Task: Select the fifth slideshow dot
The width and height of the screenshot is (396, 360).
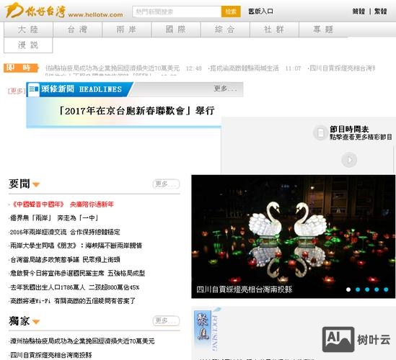Action: click(x=386, y=289)
